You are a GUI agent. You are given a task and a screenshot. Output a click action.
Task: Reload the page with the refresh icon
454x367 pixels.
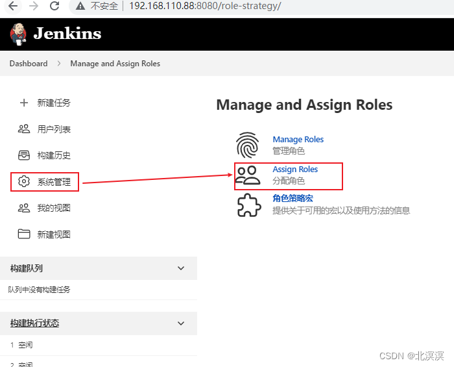pyautogui.click(x=54, y=5)
